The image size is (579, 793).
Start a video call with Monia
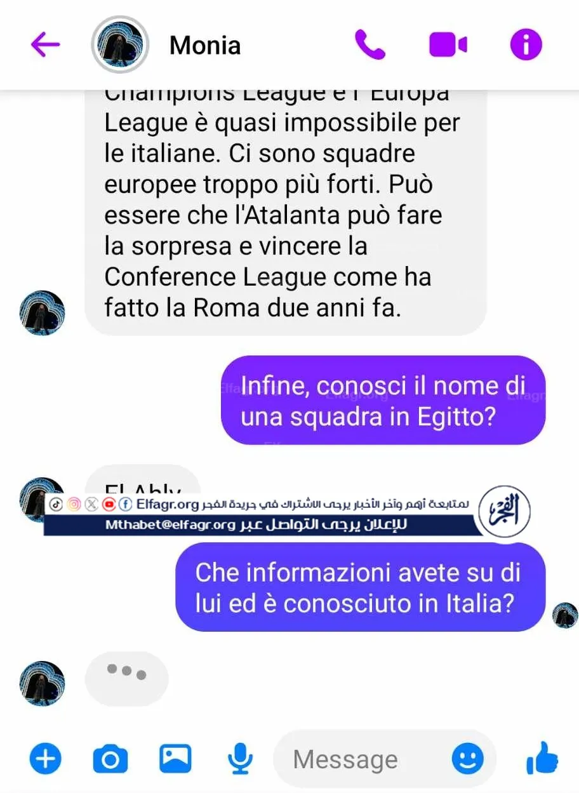pos(448,45)
